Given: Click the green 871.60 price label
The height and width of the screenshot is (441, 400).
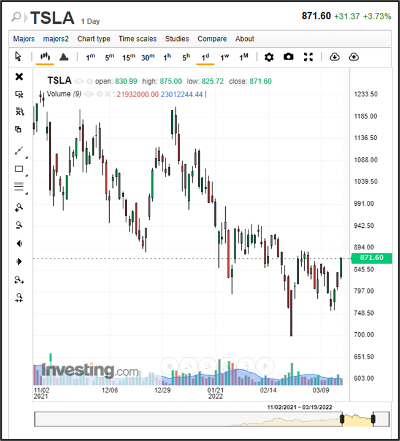Looking at the screenshot, I should [371, 257].
